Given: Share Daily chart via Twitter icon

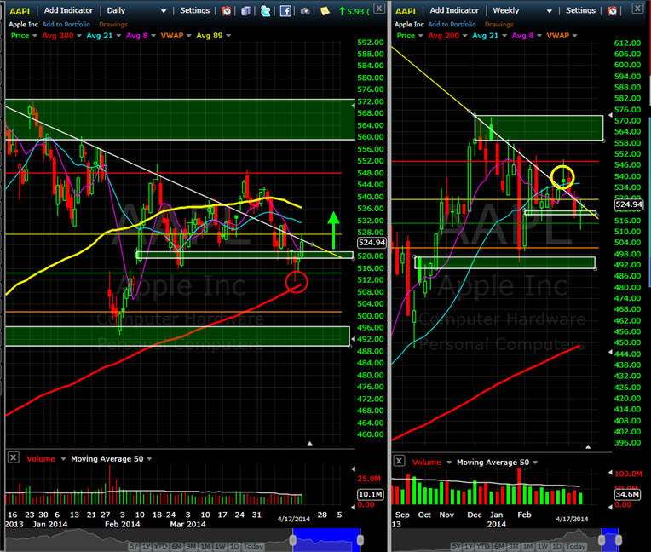Looking at the screenshot, I should click(x=265, y=11).
